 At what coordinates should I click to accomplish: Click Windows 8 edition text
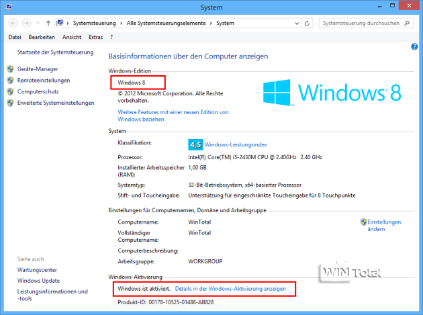pos(132,83)
